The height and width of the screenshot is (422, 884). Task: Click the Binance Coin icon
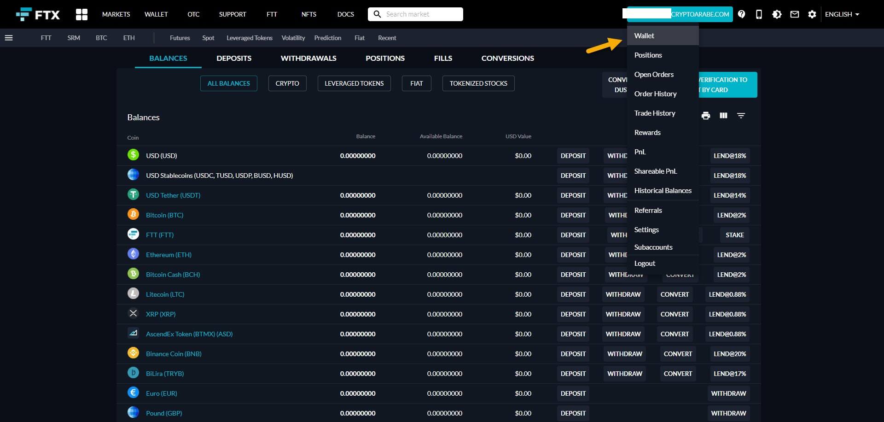133,353
